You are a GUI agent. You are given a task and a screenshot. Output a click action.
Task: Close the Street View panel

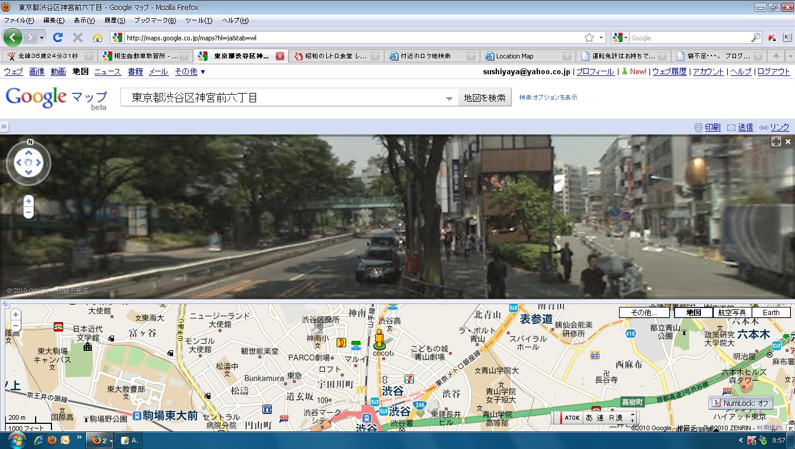coord(787,141)
